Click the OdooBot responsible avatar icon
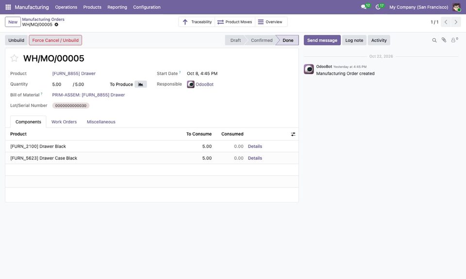This screenshot has height=279, width=466. (190, 84)
